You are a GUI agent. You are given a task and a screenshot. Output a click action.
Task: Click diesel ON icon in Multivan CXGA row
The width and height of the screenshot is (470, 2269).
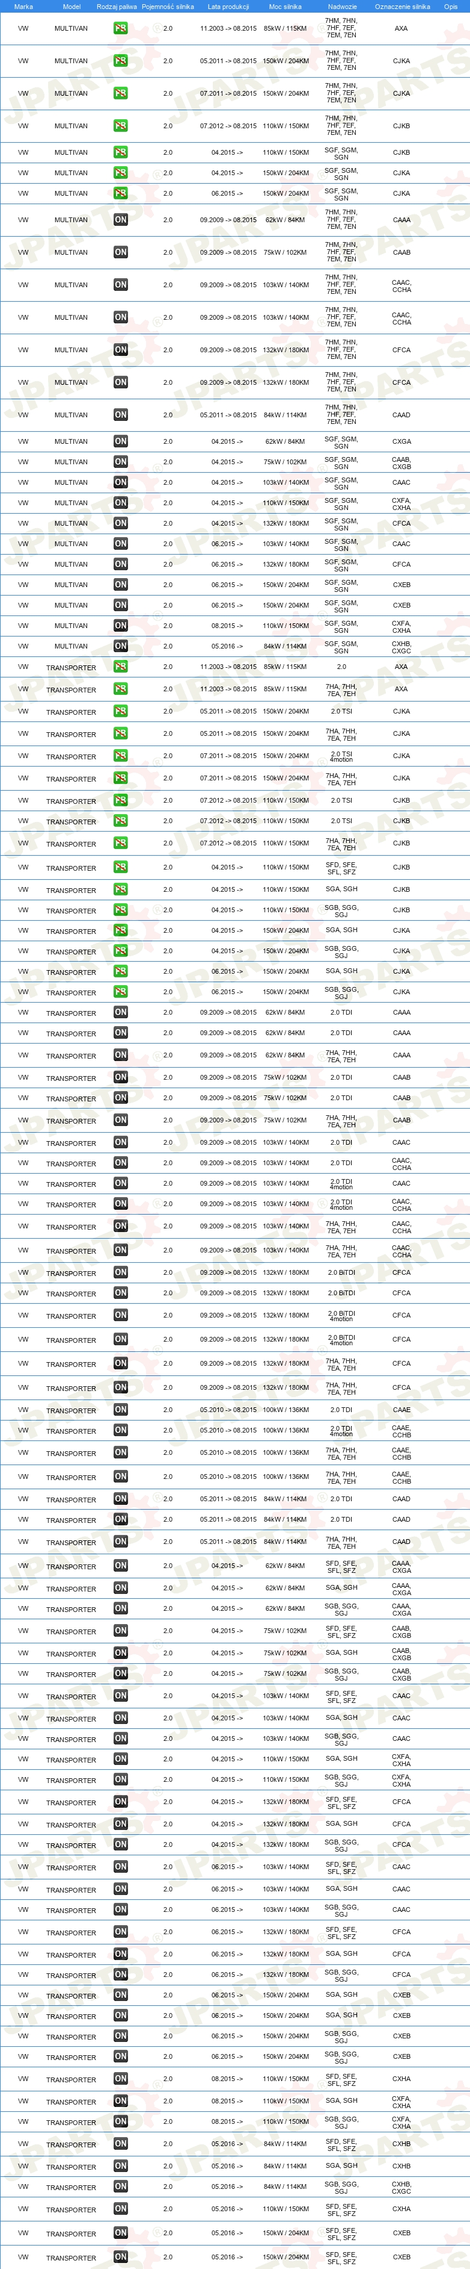pyautogui.click(x=120, y=441)
